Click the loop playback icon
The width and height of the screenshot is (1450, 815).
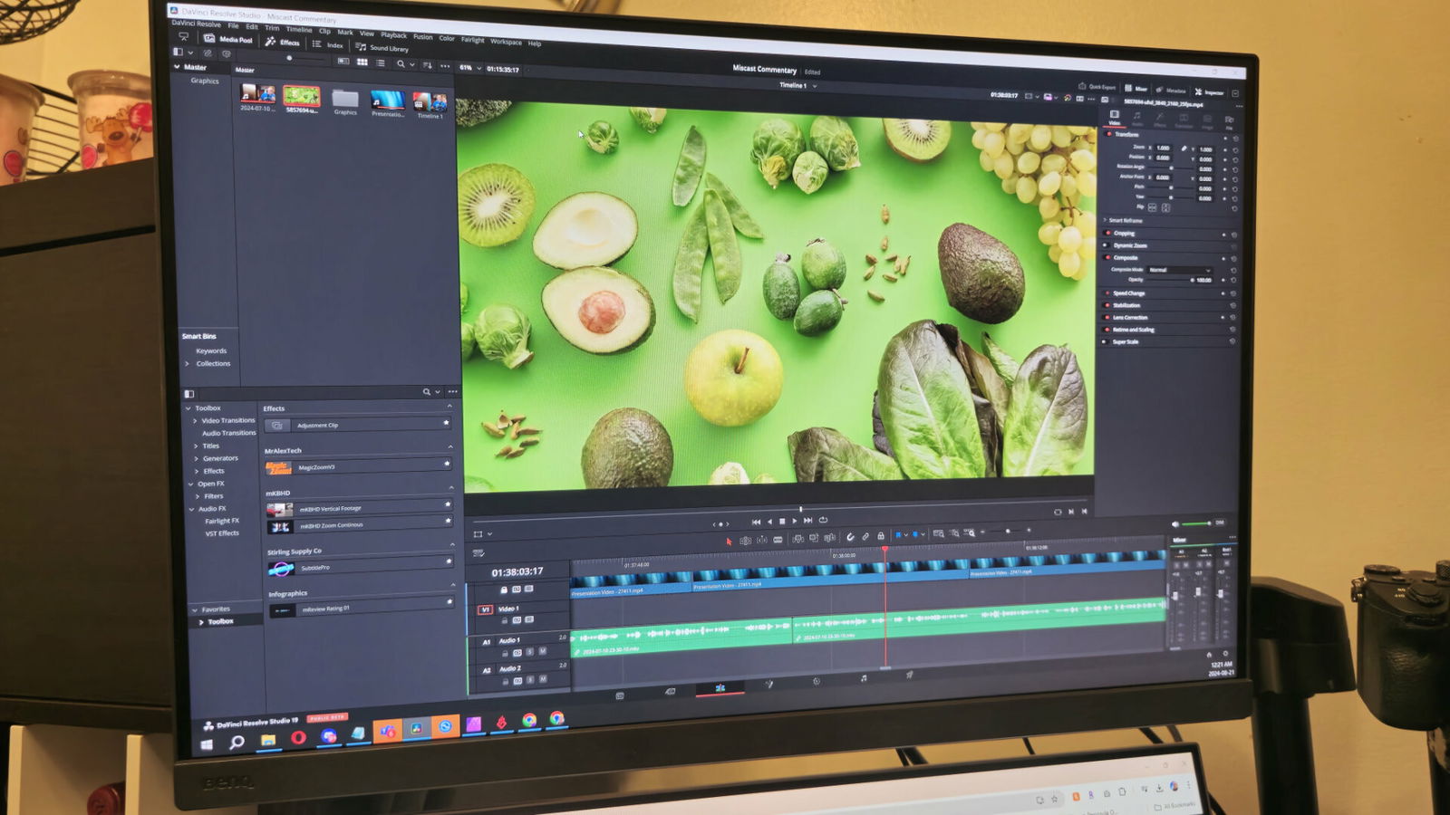[823, 520]
